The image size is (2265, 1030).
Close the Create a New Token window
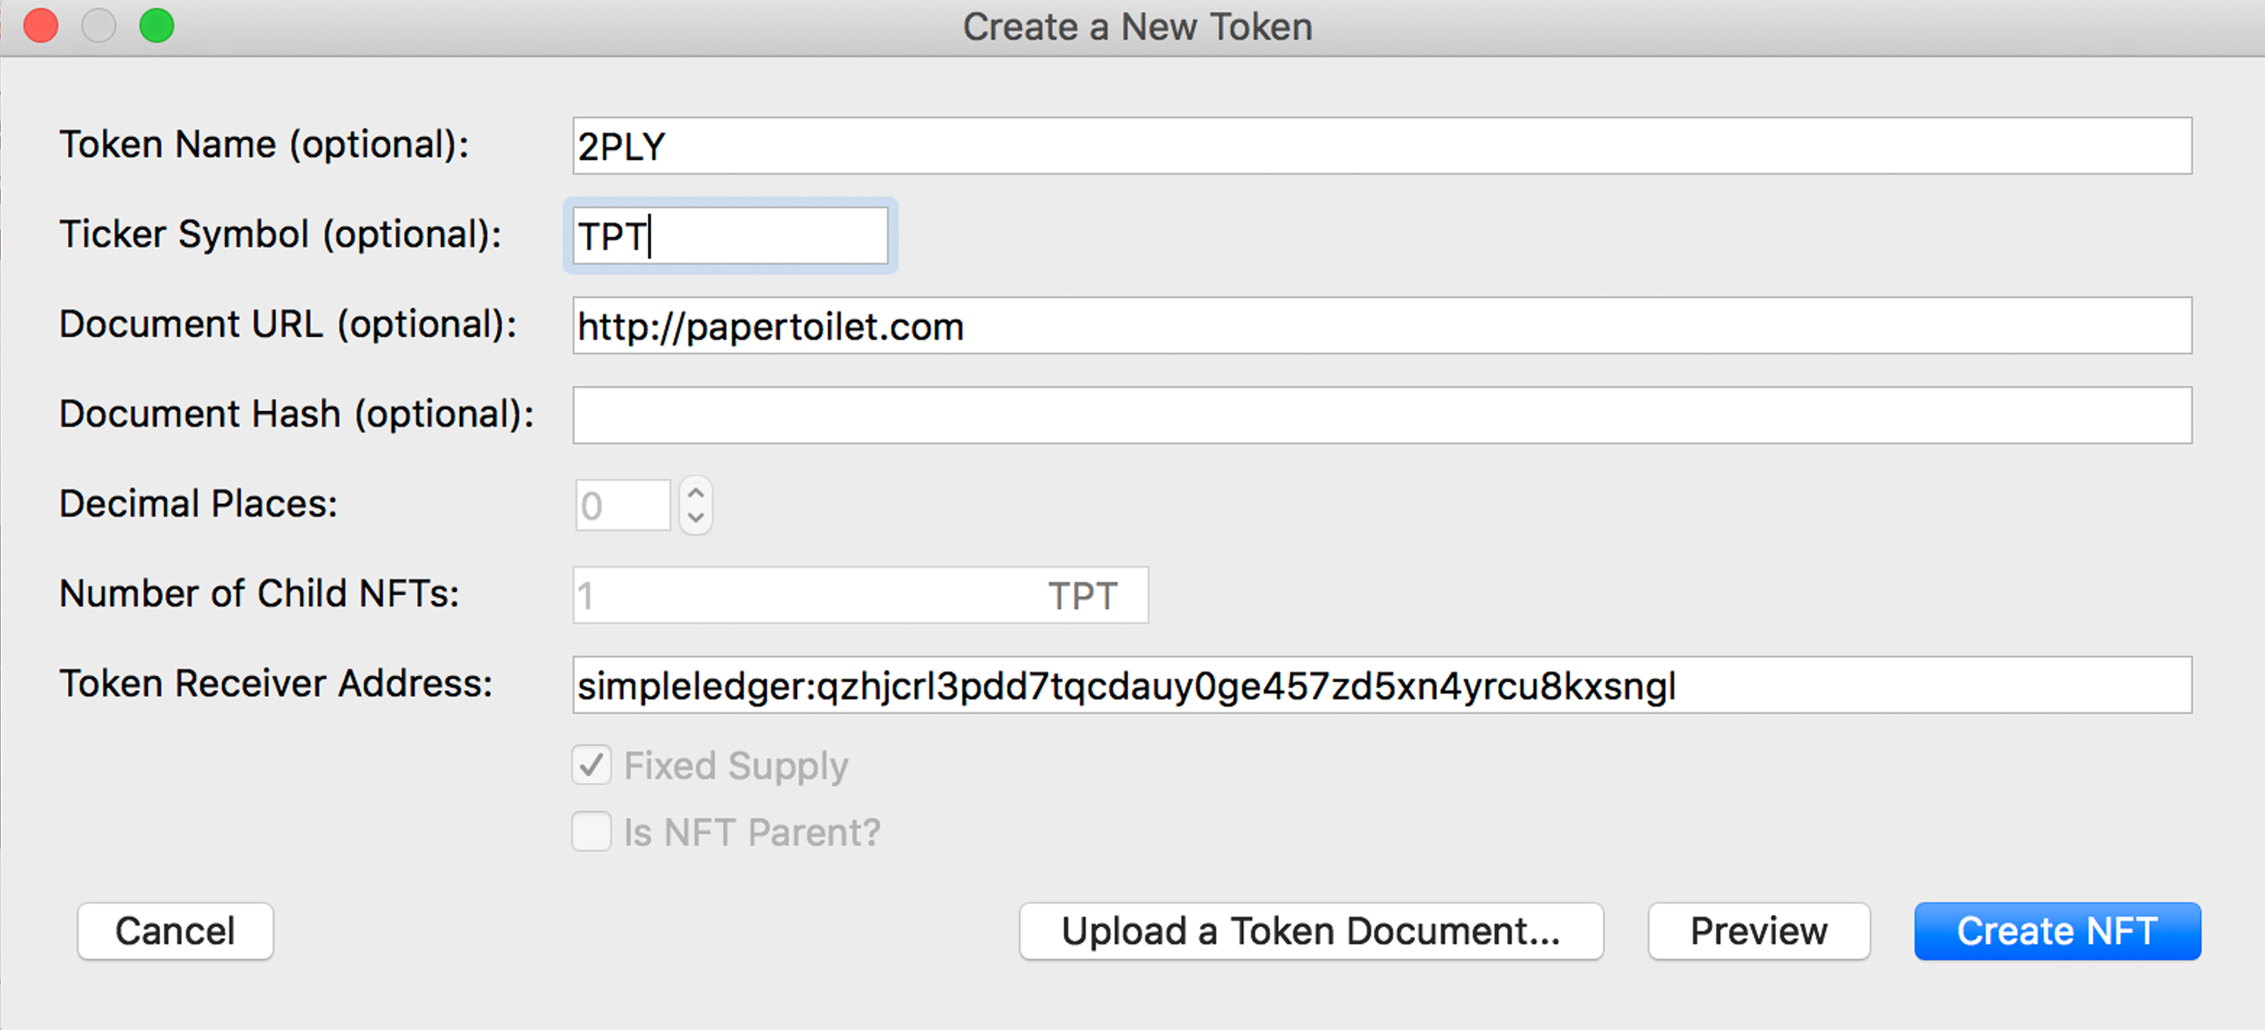[x=40, y=25]
